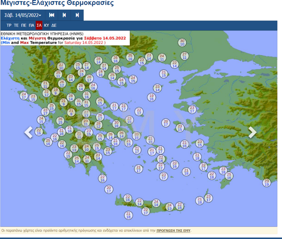Open the Σάβ. 14/05/2022 date dropdown
Screen dimensions: 282x239
tap(23, 15)
